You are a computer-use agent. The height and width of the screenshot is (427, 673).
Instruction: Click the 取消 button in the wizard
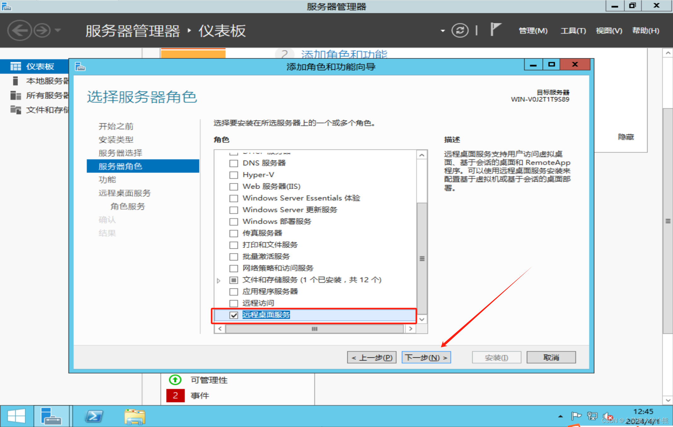click(551, 357)
